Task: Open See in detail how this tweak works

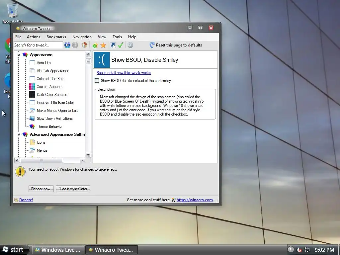Action: click(124, 73)
